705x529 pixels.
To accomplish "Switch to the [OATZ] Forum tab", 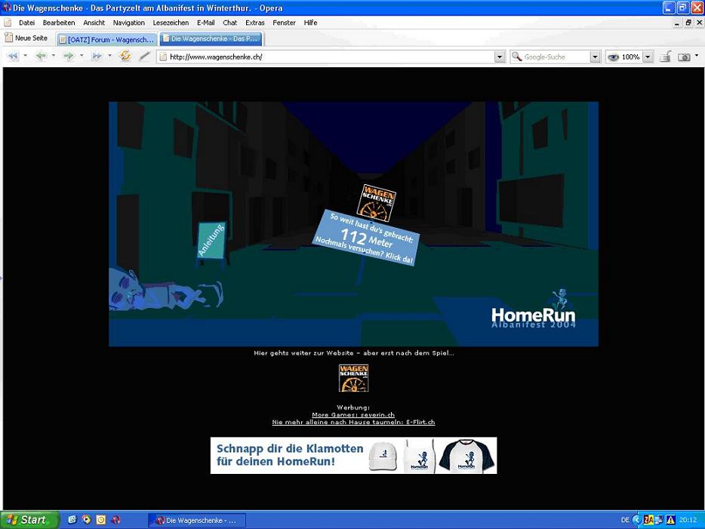I will 107,39.
